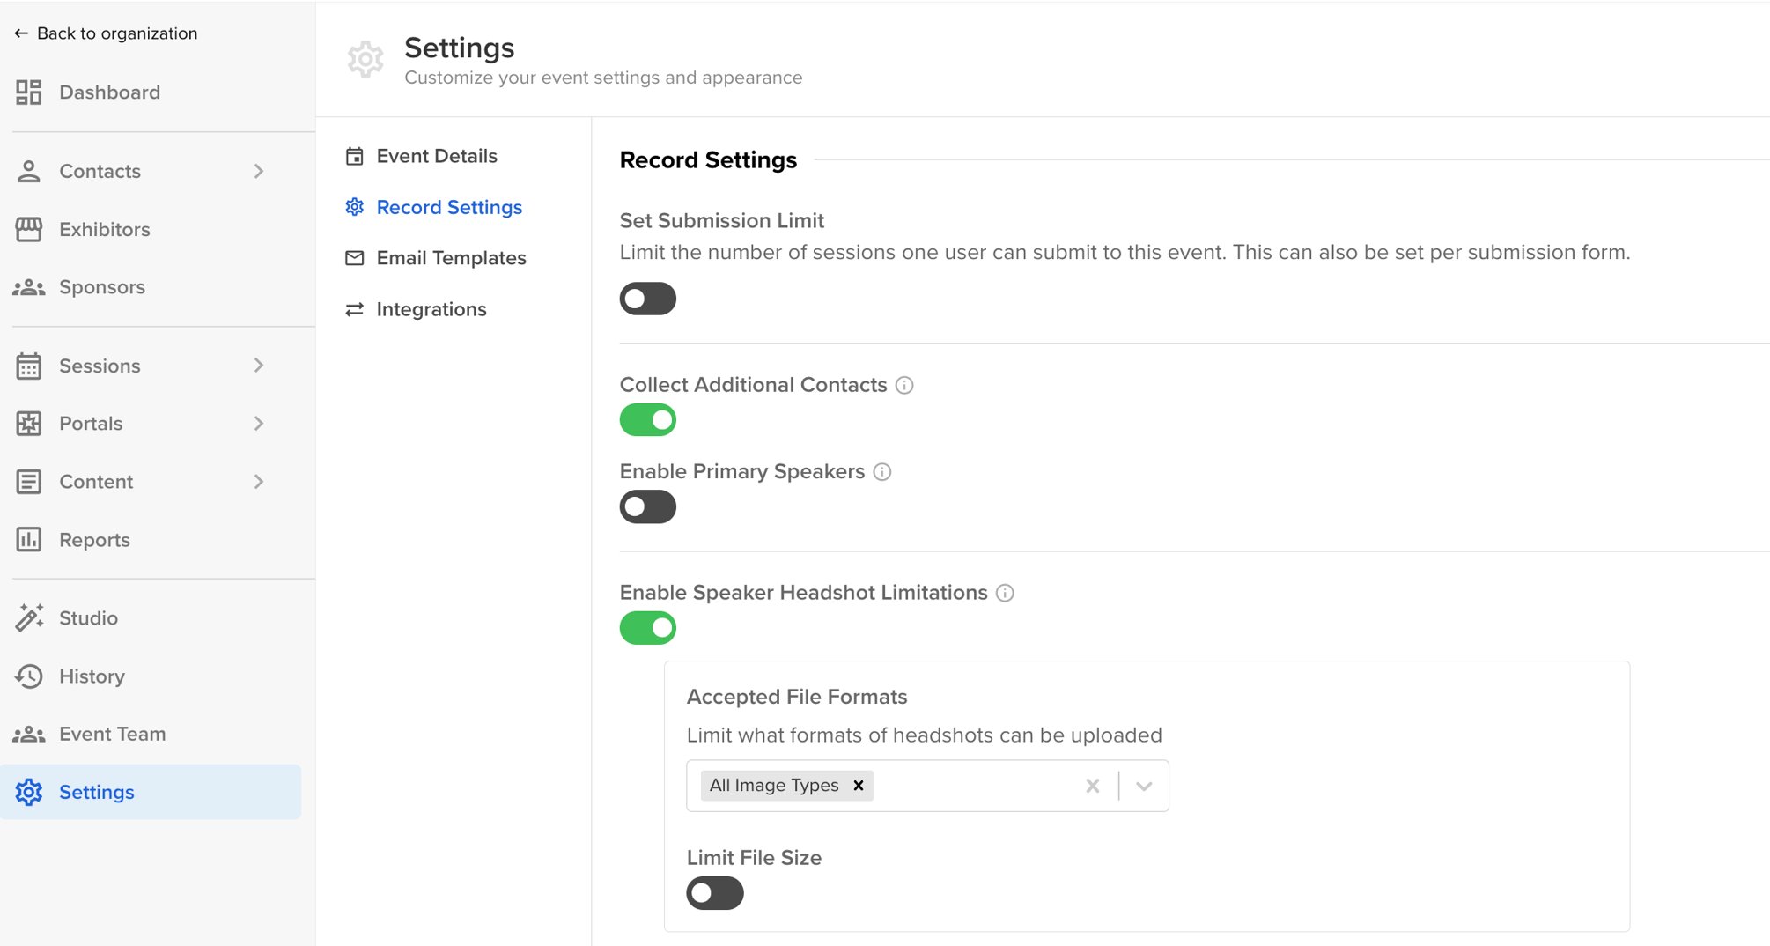Viewport: 1770px width, 946px height.
Task: Switch to the Event Details tab
Action: click(436, 155)
